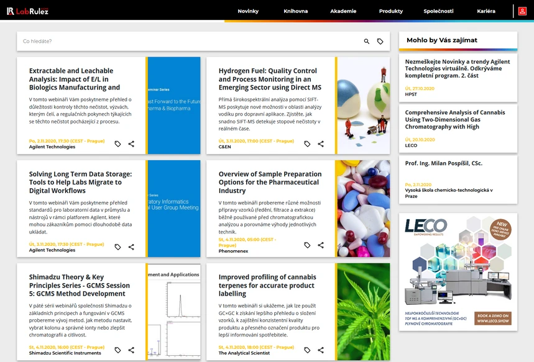The height and width of the screenshot is (362, 534).
Task: Click the colorful pills thumbnail image
Action: (364, 209)
